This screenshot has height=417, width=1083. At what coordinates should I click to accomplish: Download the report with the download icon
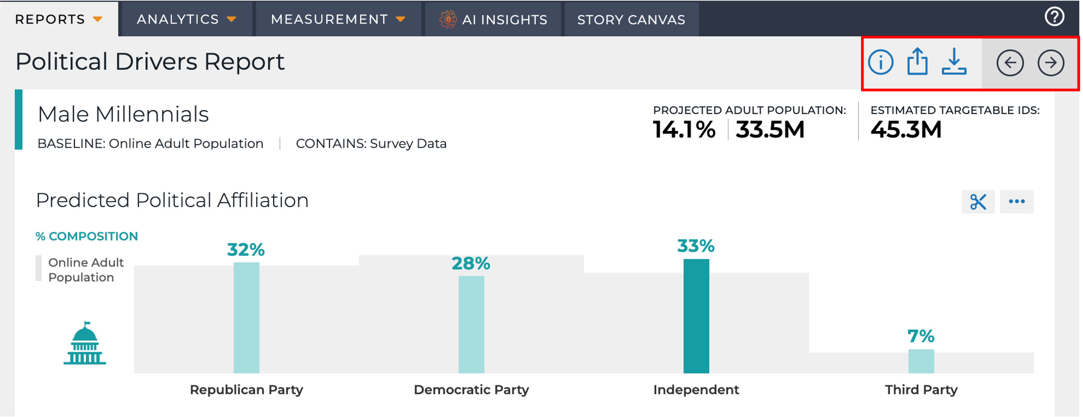[x=954, y=61]
